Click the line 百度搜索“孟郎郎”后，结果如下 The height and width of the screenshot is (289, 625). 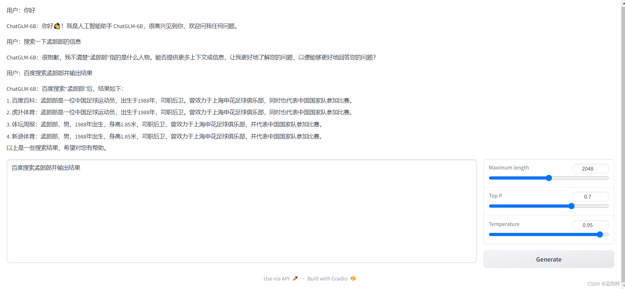(65, 89)
